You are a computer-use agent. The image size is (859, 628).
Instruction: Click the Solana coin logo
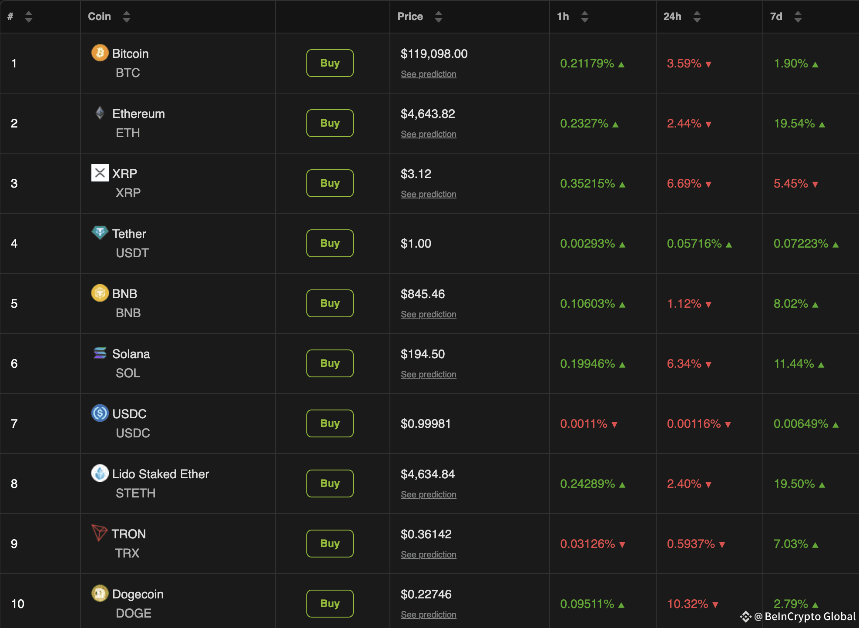tap(100, 353)
